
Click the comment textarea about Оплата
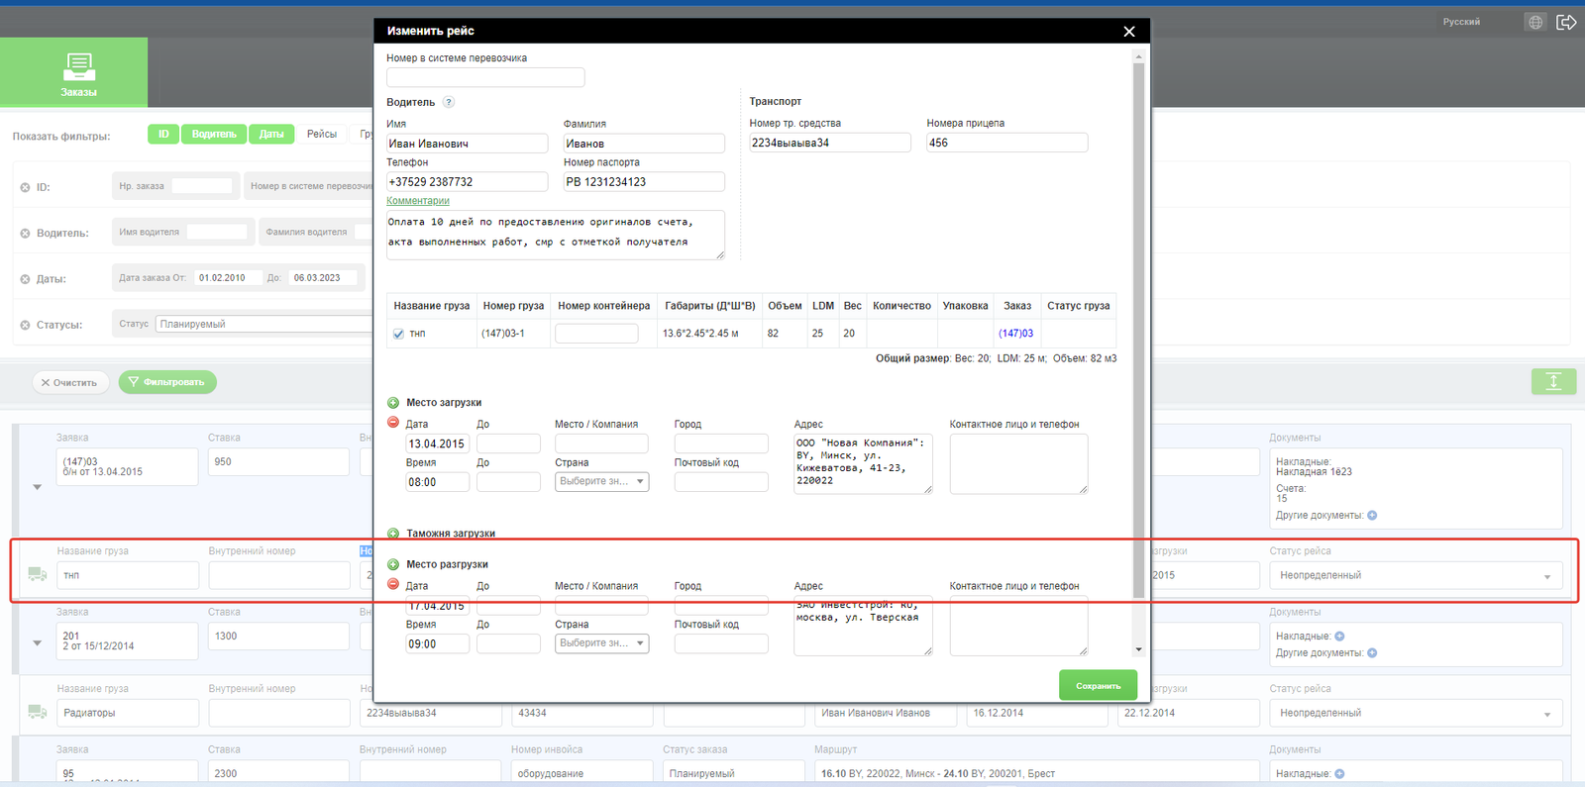(556, 235)
